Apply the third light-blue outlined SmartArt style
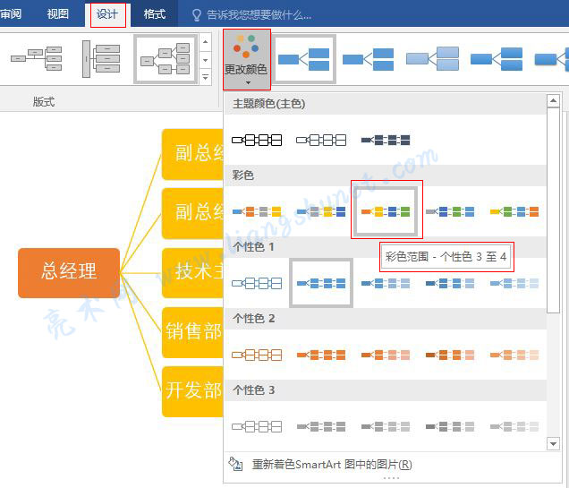This screenshot has height=488, width=569. coord(432,59)
